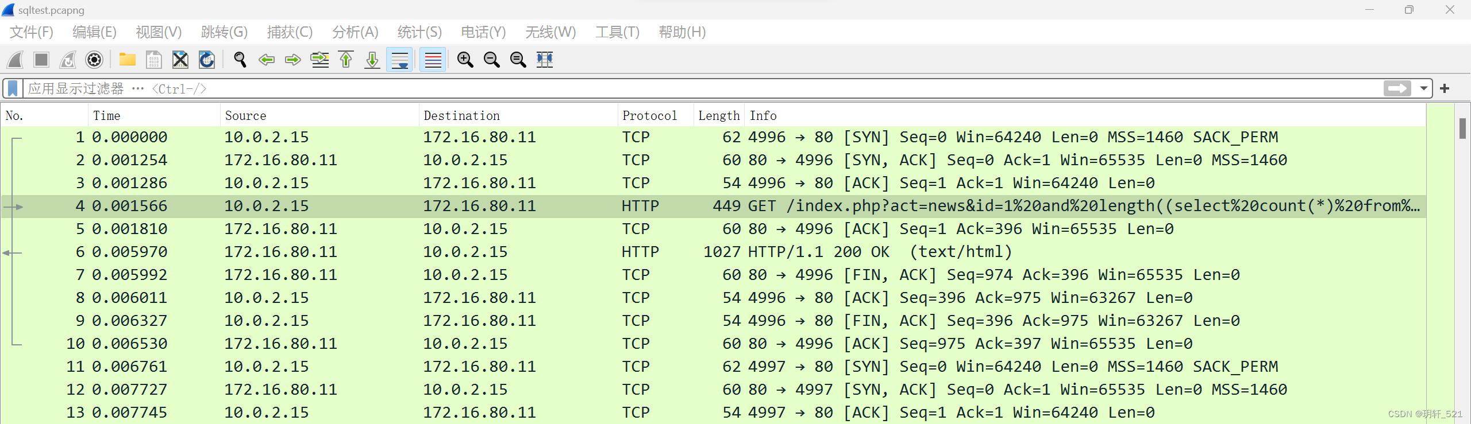Open the 视图(V) menu

(159, 32)
